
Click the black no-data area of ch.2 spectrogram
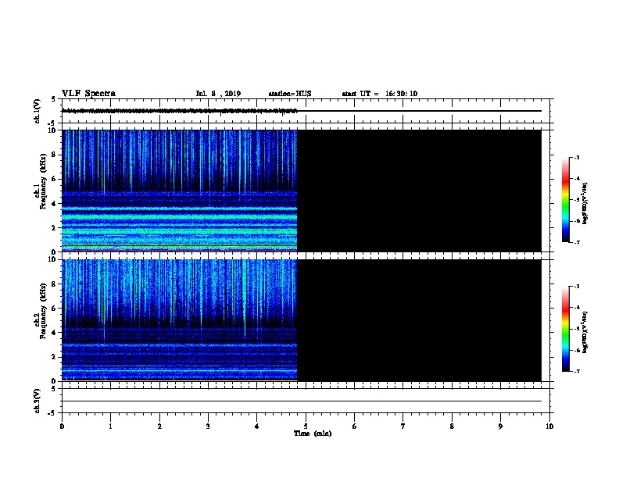coord(419,320)
